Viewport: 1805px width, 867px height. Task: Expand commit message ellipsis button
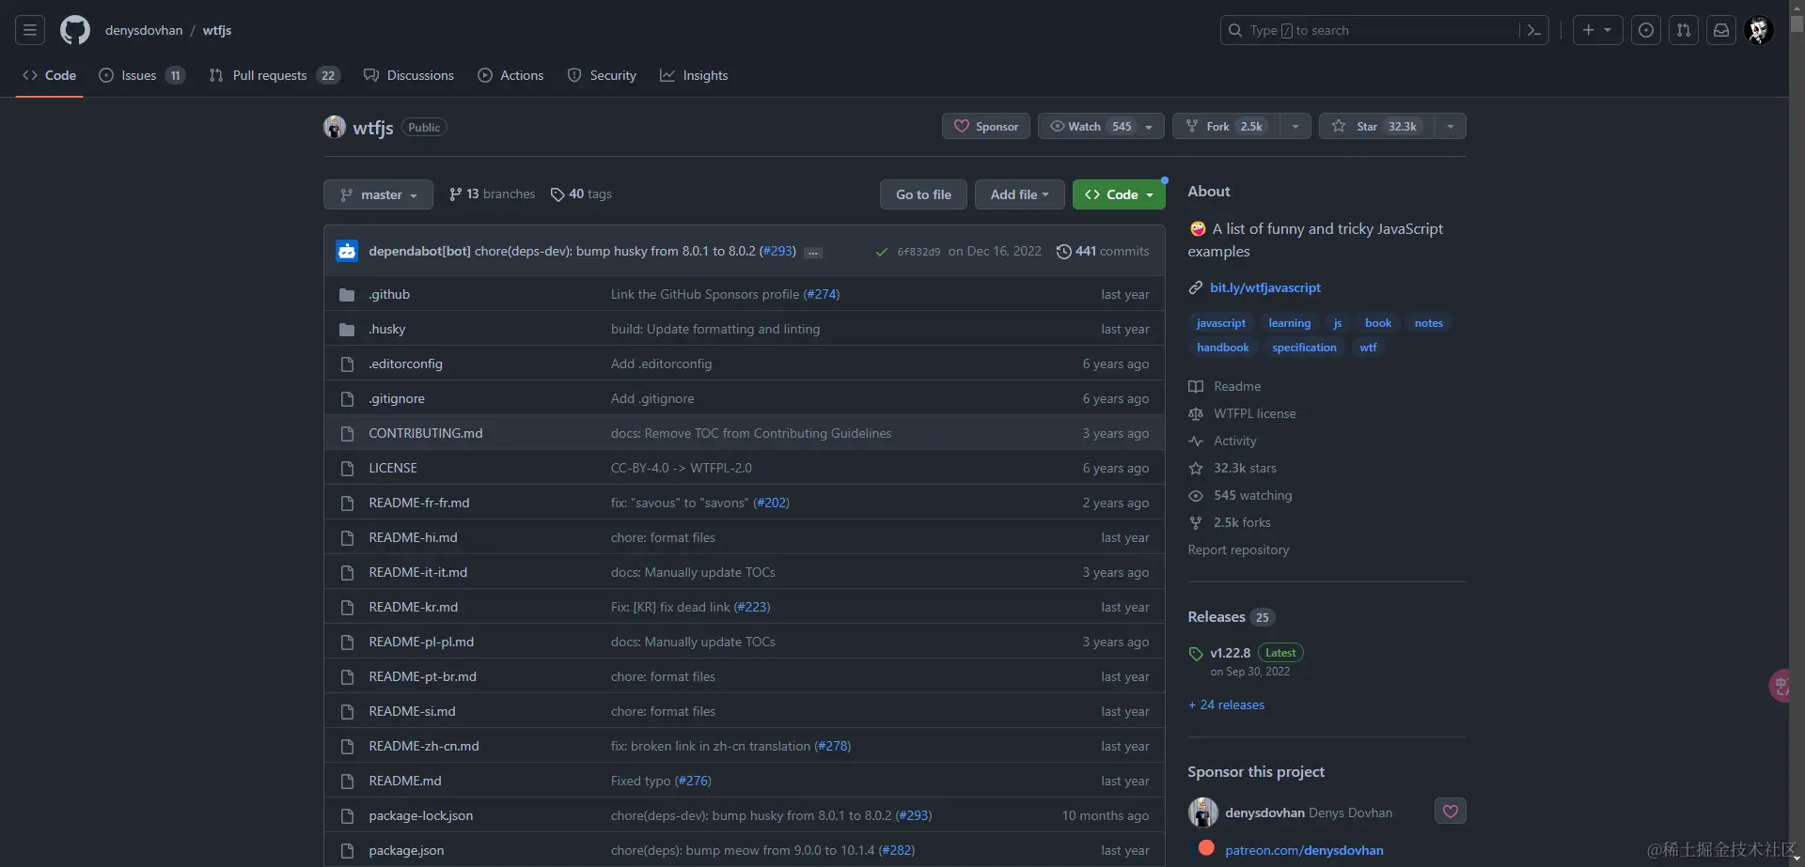point(814,252)
